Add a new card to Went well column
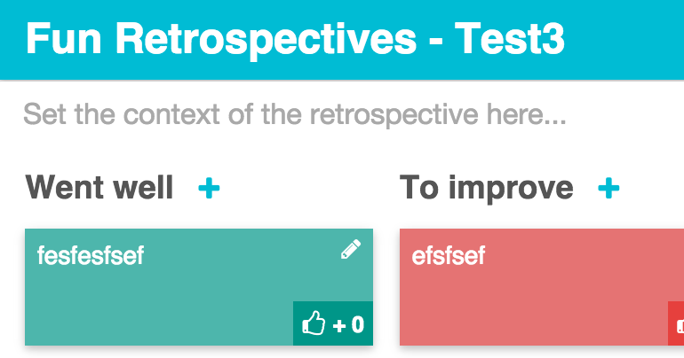This screenshot has width=684, height=358. 209,188
